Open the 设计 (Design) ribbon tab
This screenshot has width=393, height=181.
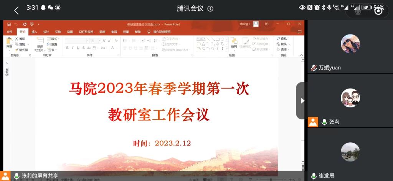[x=46, y=32]
